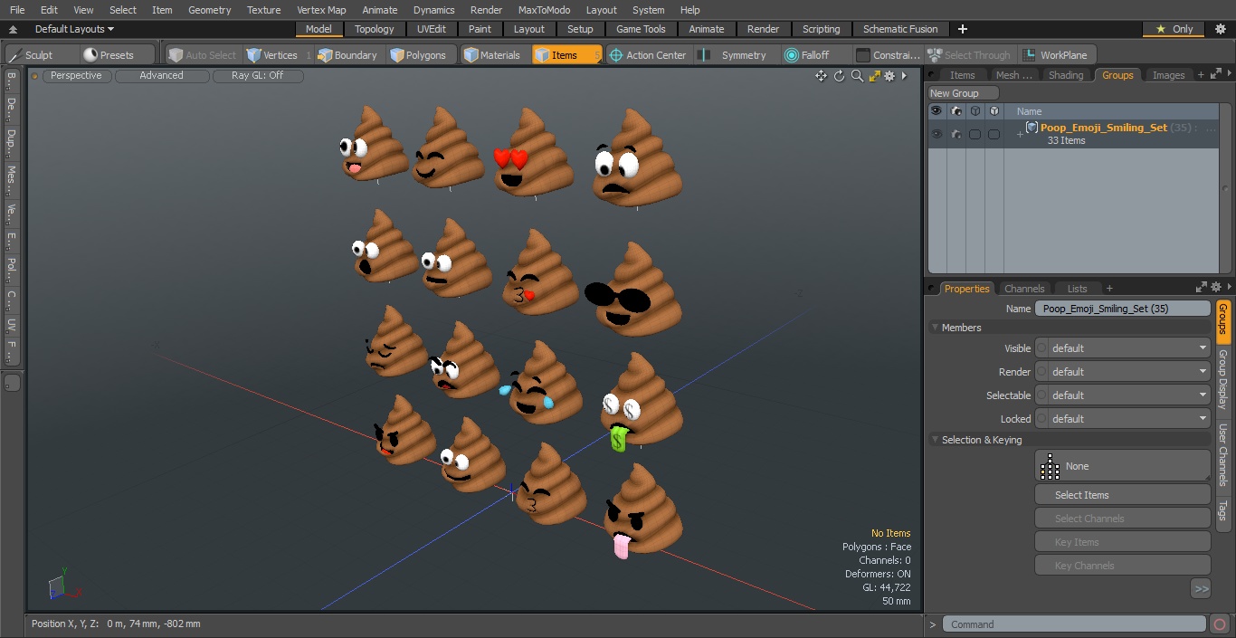This screenshot has height=638, width=1236.
Task: Add new layout with plus icon
Action: tap(963, 29)
